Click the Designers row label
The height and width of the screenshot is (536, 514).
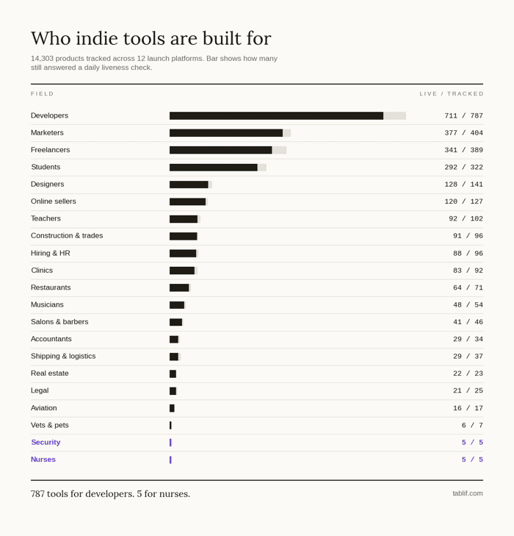(x=48, y=185)
